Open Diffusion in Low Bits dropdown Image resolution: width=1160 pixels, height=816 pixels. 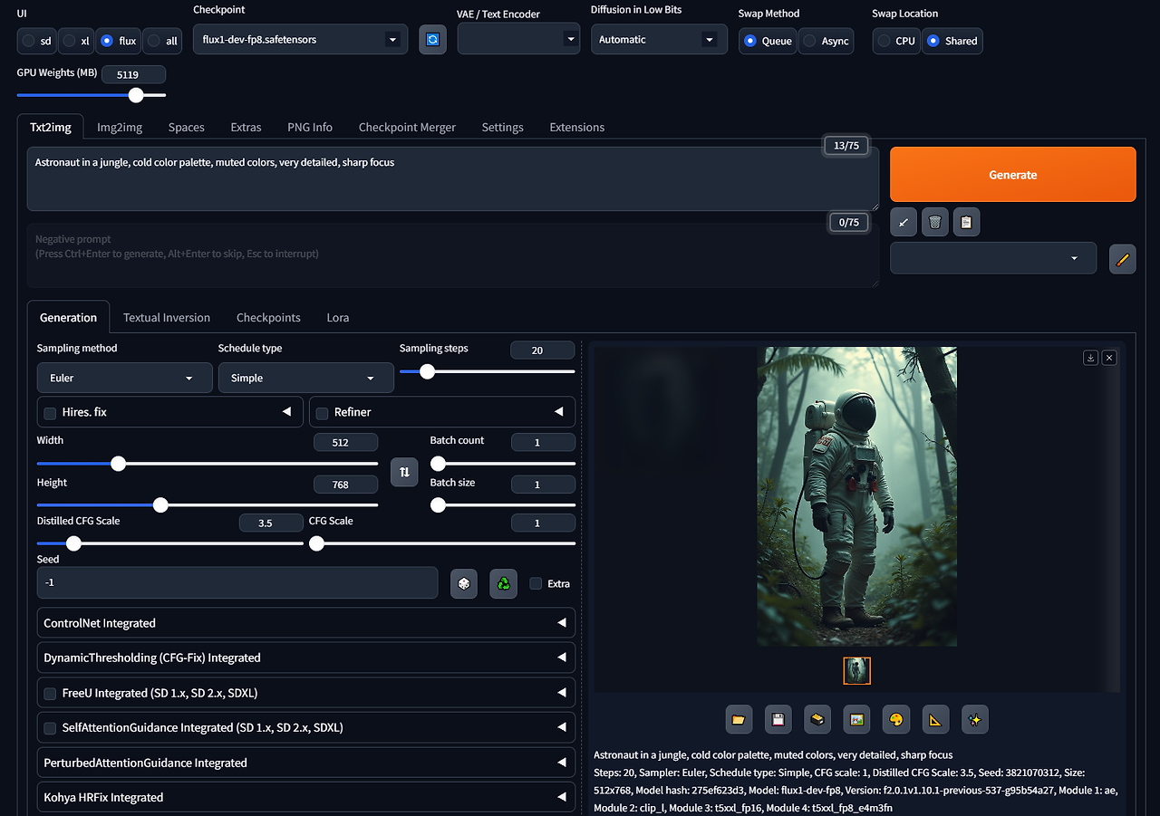click(x=659, y=40)
